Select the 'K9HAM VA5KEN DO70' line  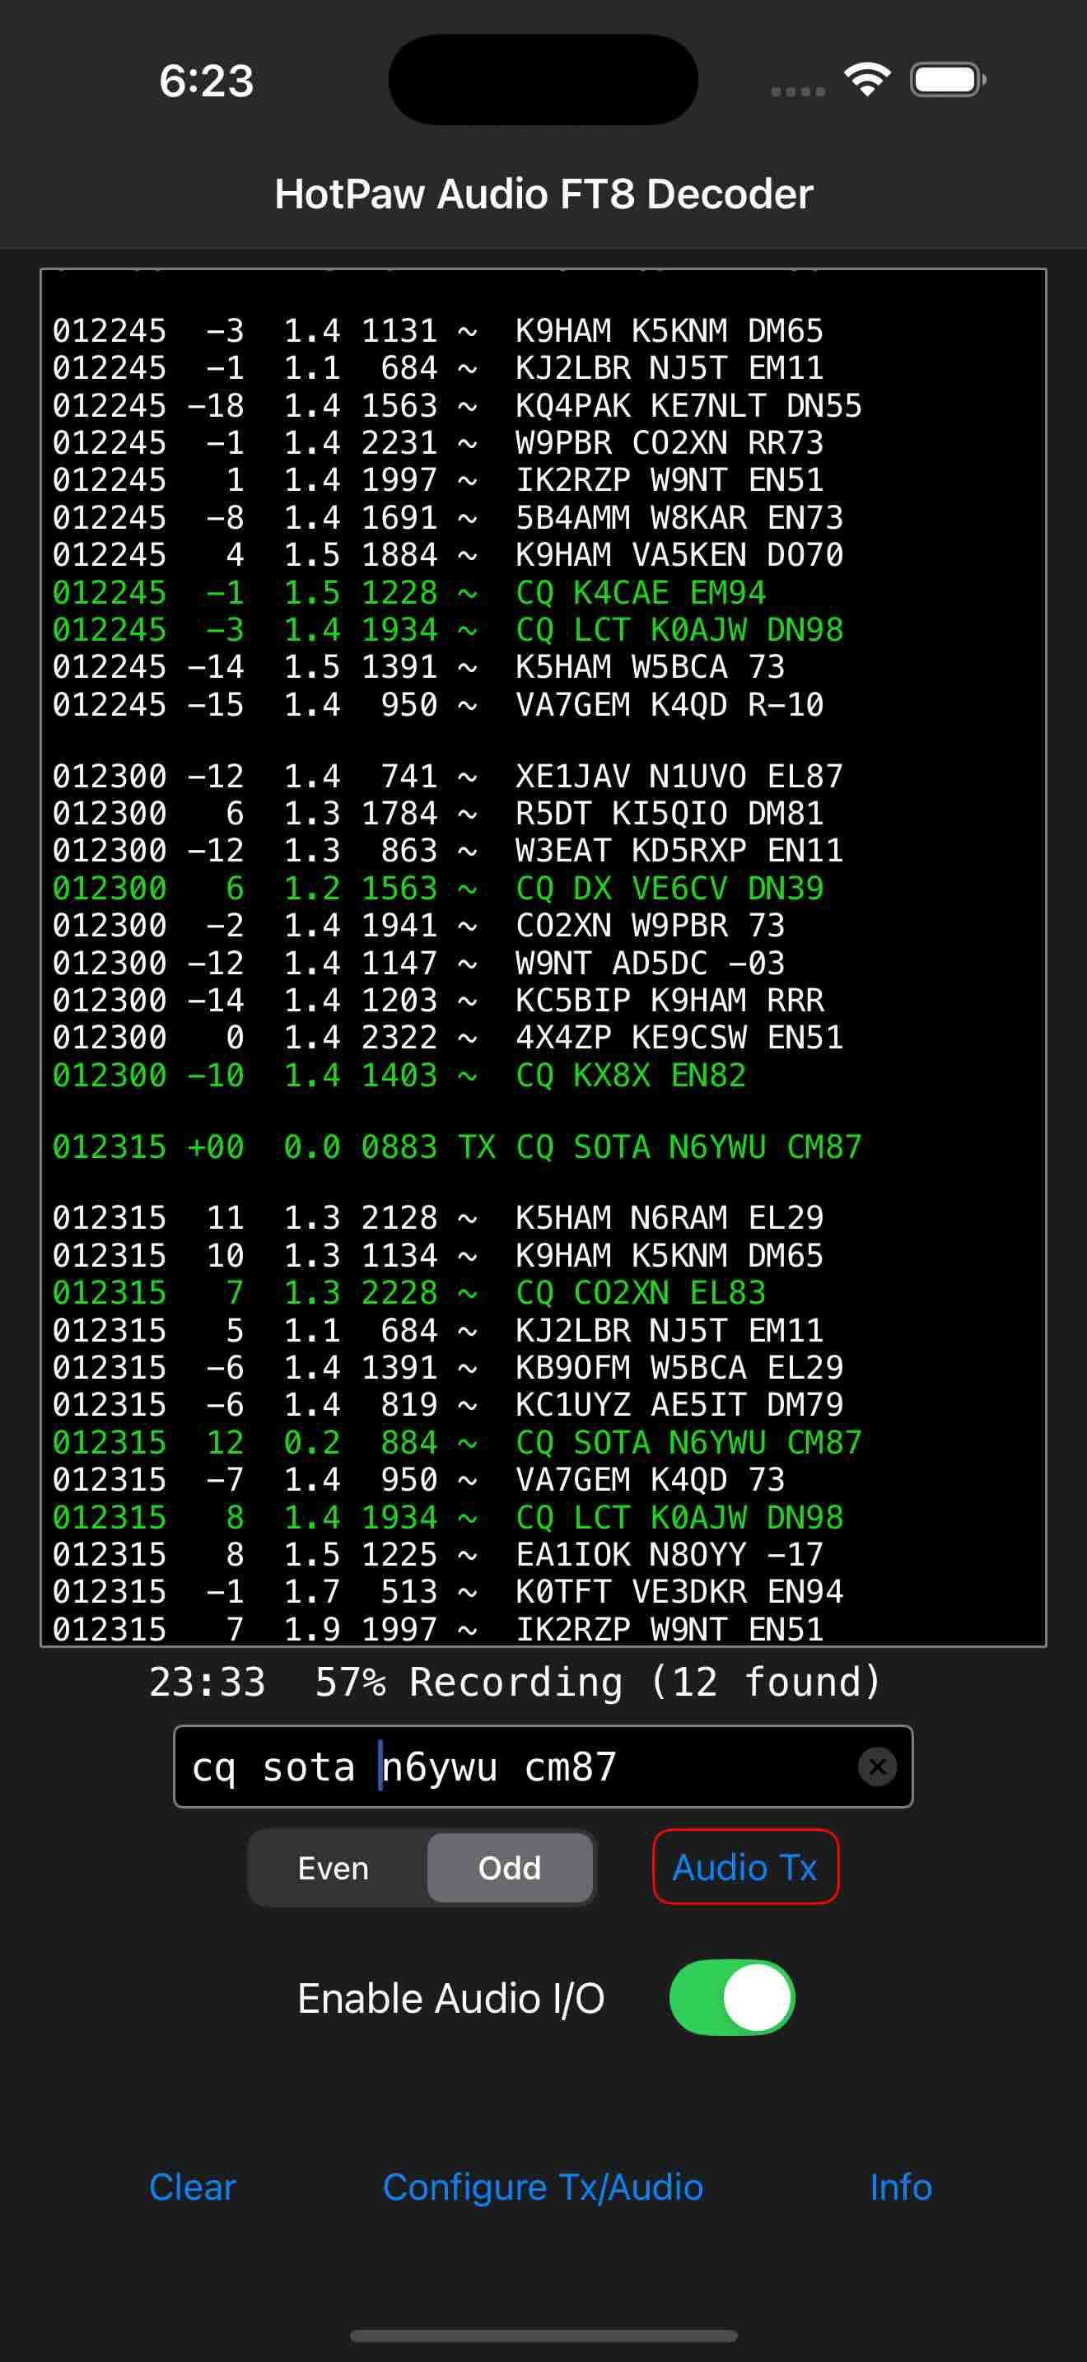447,555
